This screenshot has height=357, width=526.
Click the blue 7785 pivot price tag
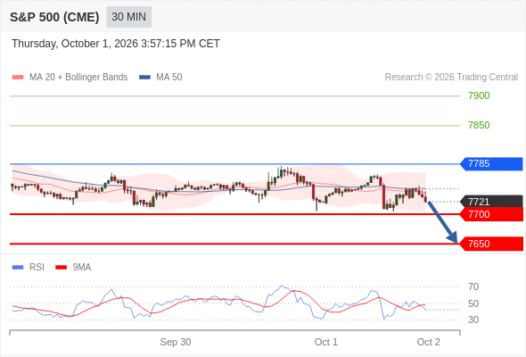pos(491,164)
